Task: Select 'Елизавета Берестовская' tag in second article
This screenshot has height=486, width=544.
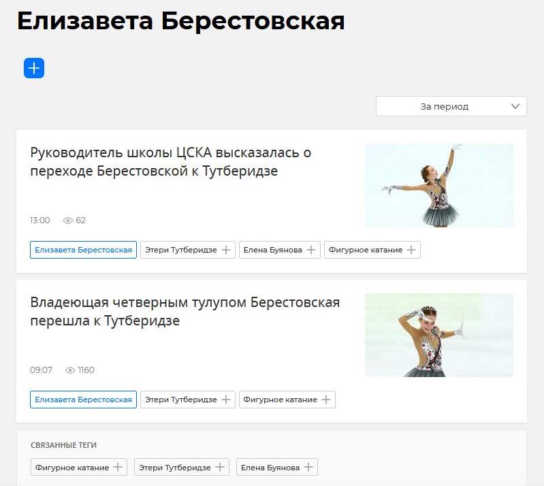Action: (x=83, y=400)
